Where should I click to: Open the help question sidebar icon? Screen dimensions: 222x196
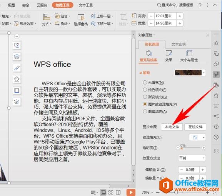(x=216, y=137)
